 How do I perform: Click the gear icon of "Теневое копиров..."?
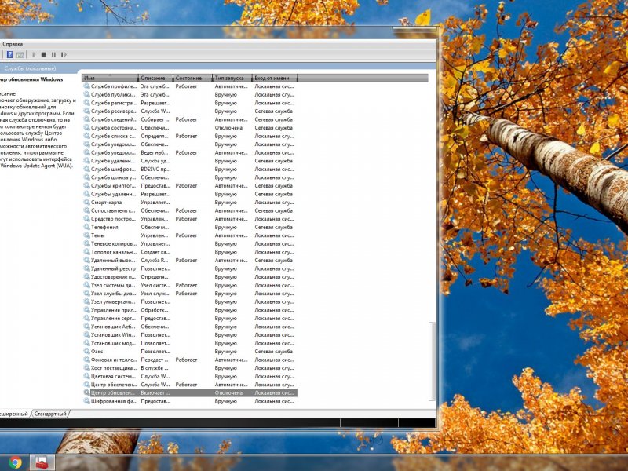click(86, 243)
